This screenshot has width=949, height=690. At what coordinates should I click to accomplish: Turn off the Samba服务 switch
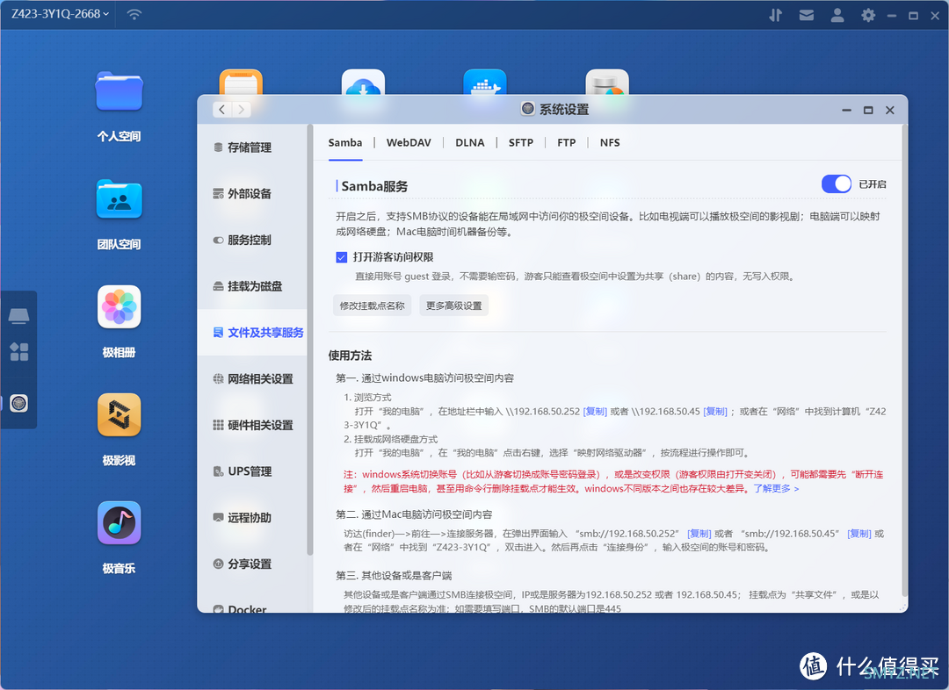836,183
